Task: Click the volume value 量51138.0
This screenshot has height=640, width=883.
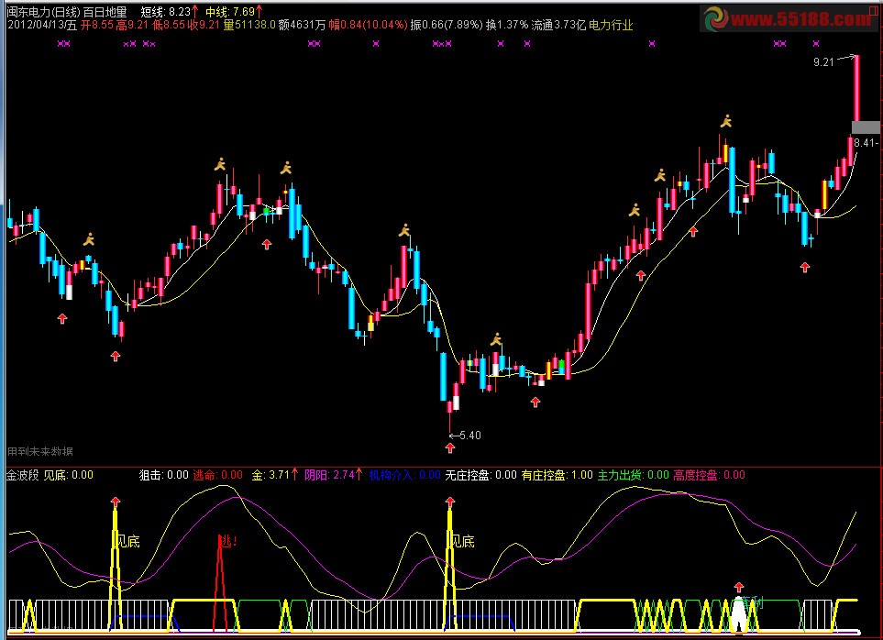Action: coord(249,25)
